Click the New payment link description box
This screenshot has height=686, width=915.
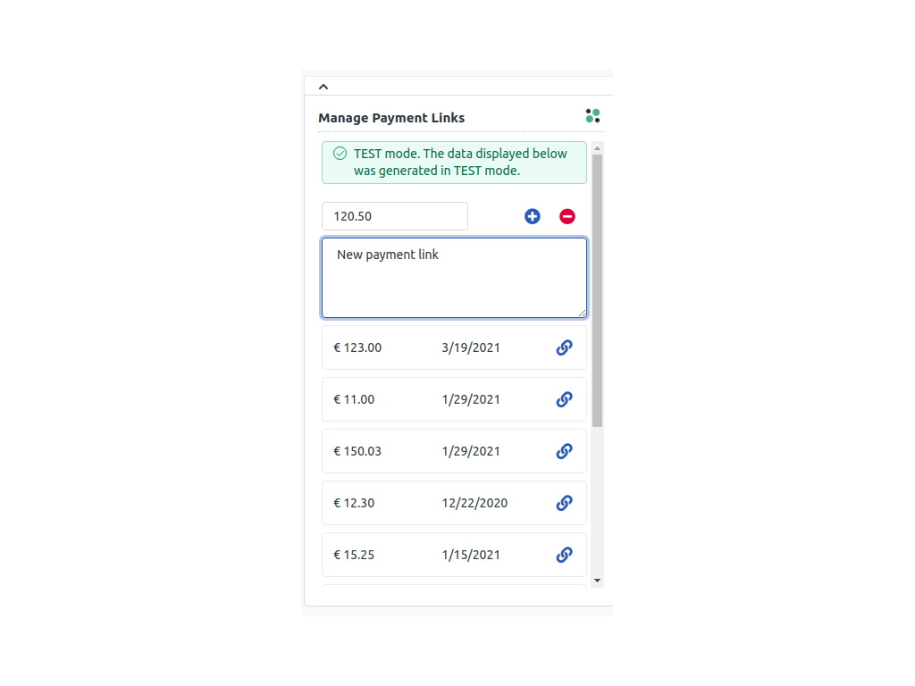click(x=454, y=277)
